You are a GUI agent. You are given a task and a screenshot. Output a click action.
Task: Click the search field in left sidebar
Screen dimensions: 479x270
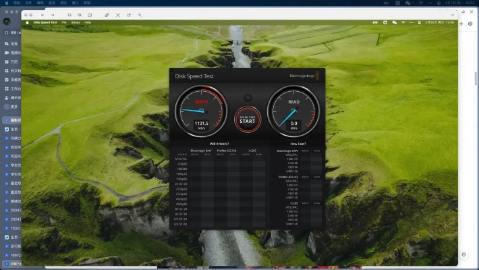[x=13, y=32]
